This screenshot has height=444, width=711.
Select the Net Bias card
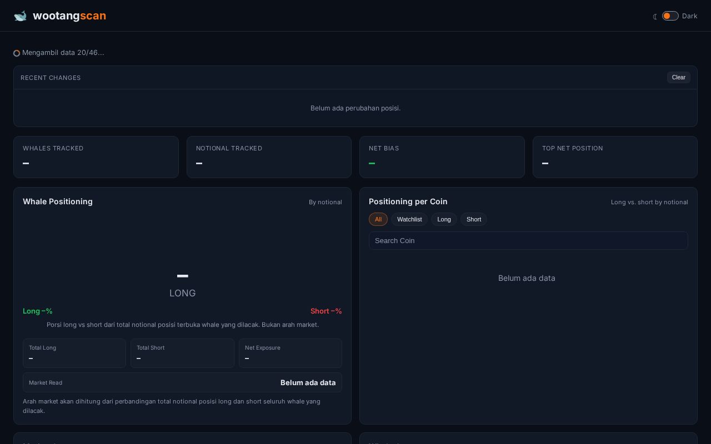442,157
